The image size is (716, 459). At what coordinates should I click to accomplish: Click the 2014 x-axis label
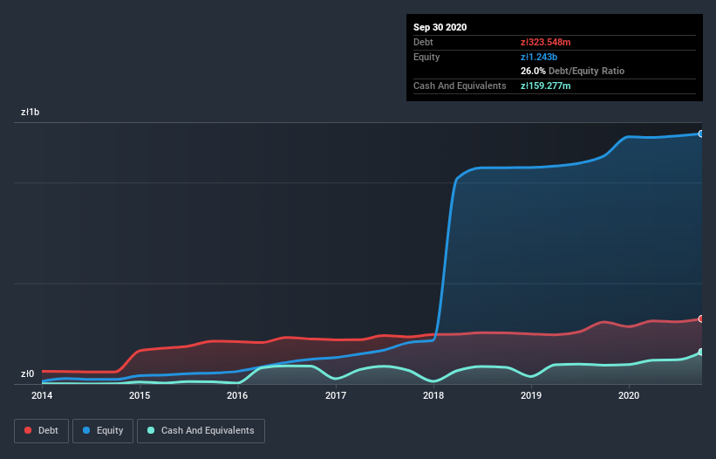coord(42,395)
